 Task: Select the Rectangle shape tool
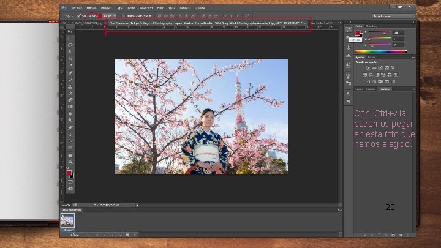[x=70, y=148]
